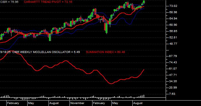Click the 9/18/25 date label
Viewport: 201px width, 106px height.
pyautogui.click(x=5, y=52)
